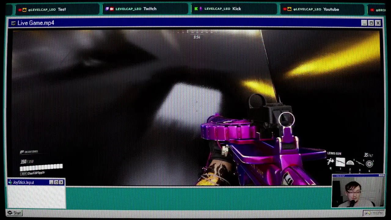Click the segmented health bar
Screen dimensions: 391x220
pyautogui.click(x=41, y=167)
